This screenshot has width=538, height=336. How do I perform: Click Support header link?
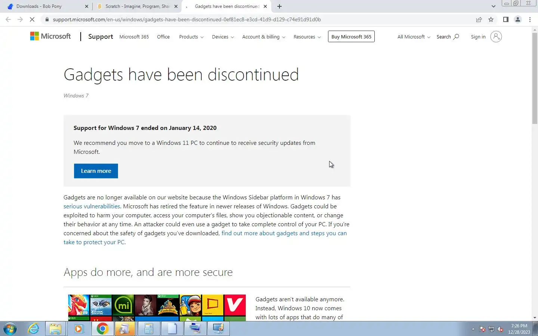(101, 37)
